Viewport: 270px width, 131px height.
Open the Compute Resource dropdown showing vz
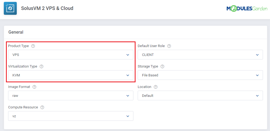[x=71, y=116]
